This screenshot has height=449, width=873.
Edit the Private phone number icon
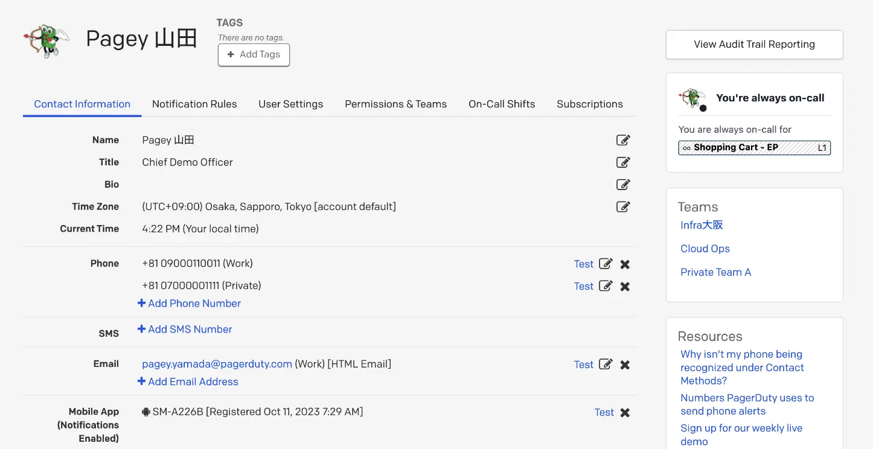(606, 286)
